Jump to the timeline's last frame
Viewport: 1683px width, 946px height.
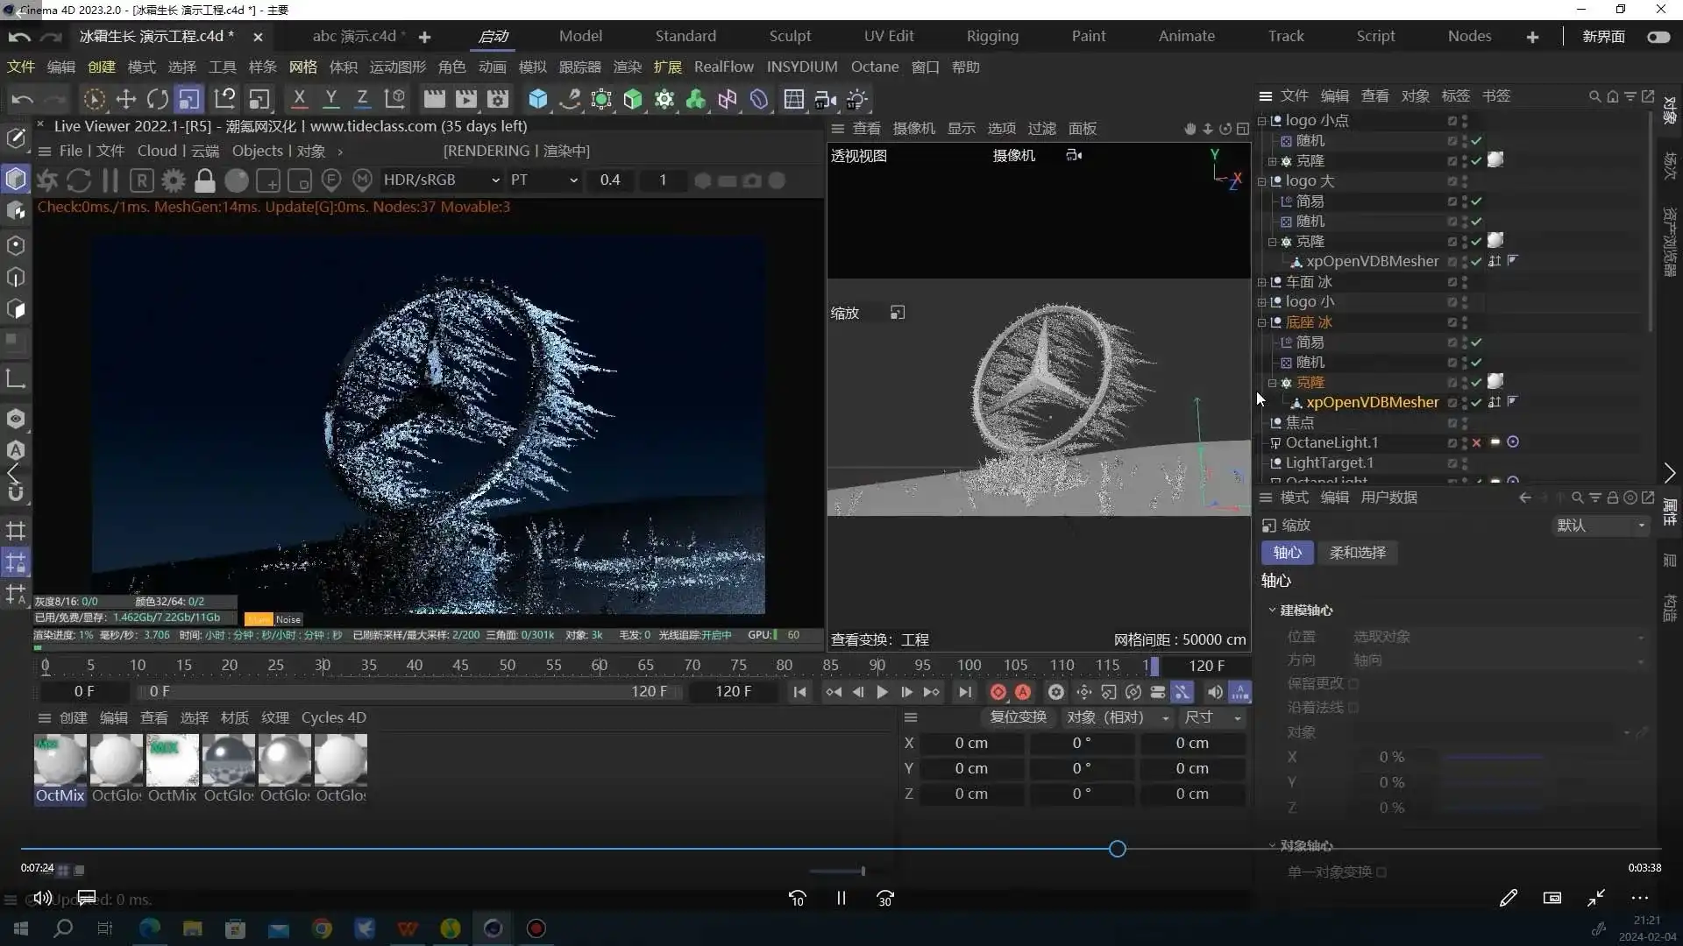tap(964, 692)
